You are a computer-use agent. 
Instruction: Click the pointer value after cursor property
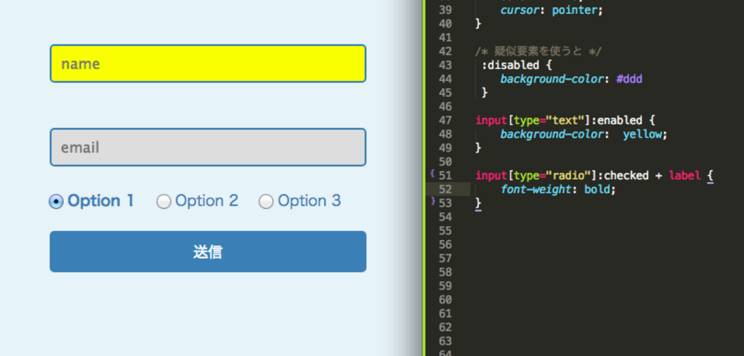click(x=575, y=10)
